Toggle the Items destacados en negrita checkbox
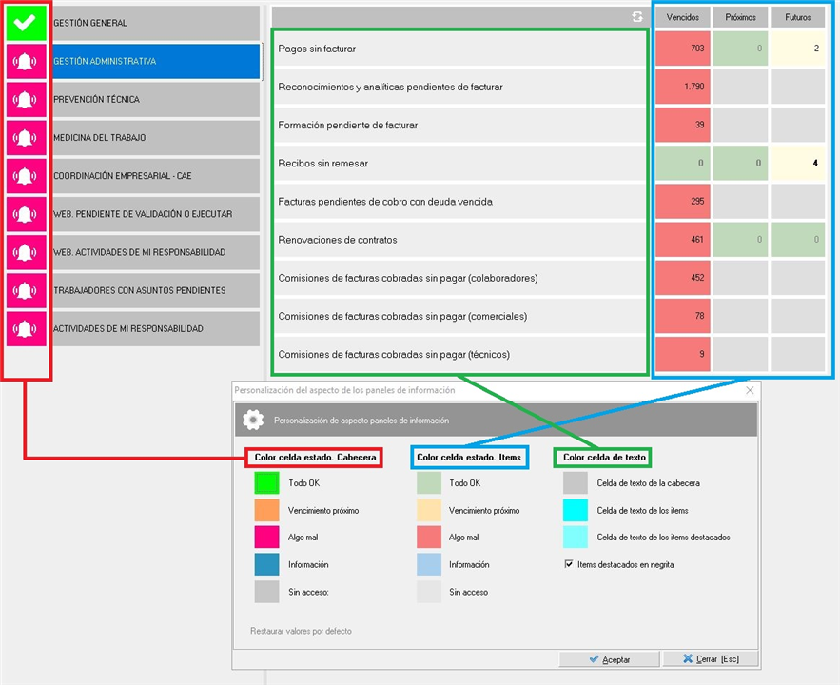 (568, 564)
